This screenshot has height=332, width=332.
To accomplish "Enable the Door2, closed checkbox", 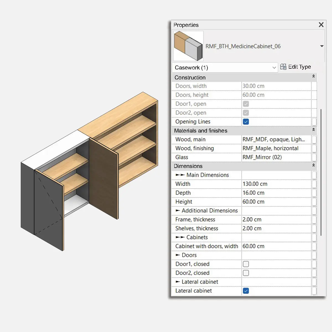I will pos(246,273).
